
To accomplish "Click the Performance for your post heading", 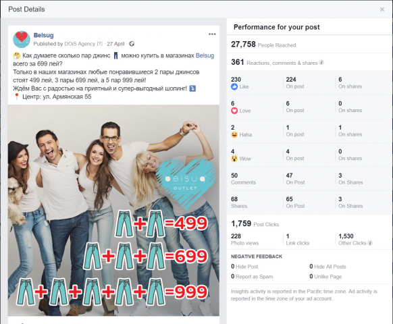I will [276, 27].
